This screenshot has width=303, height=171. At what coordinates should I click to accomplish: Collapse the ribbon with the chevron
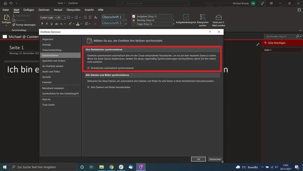[300, 30]
